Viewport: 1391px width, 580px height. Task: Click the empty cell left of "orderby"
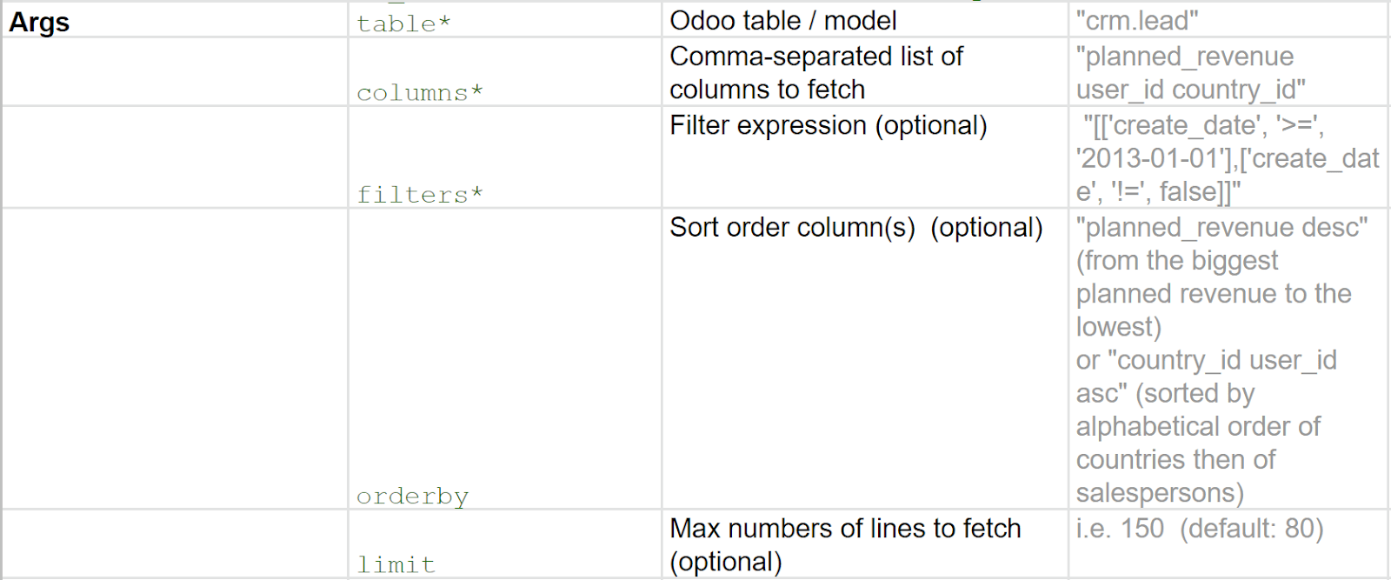174,358
